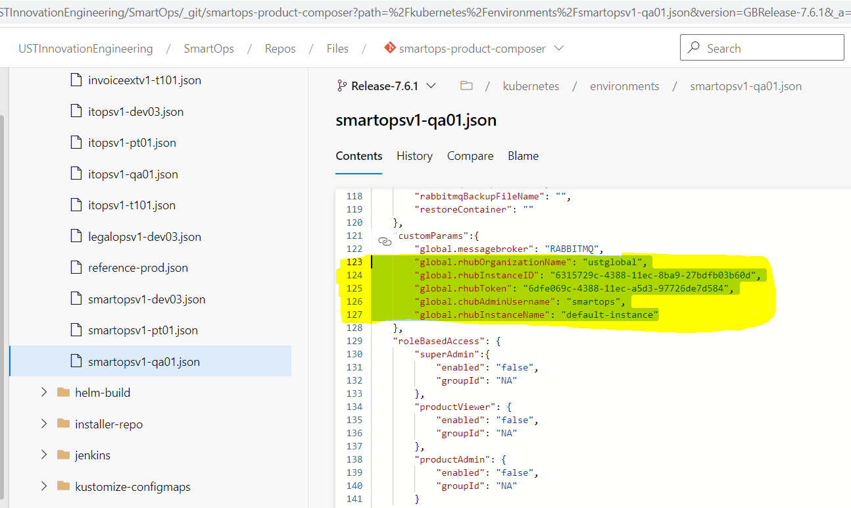851x508 pixels.
Task: Click the copy link icon on line 121
Action: [385, 242]
